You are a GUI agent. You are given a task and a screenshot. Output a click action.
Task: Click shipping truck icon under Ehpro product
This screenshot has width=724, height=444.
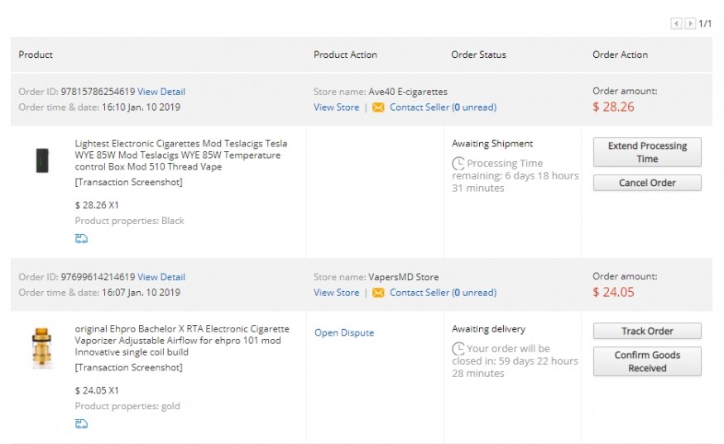81,424
